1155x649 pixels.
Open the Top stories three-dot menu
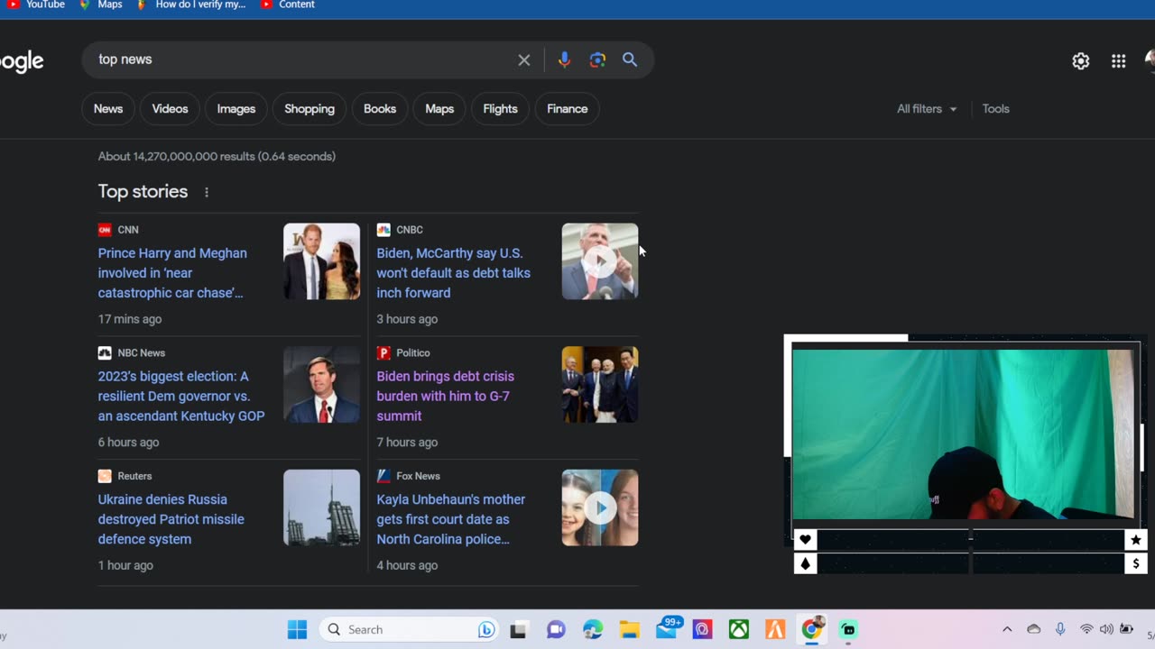(207, 192)
